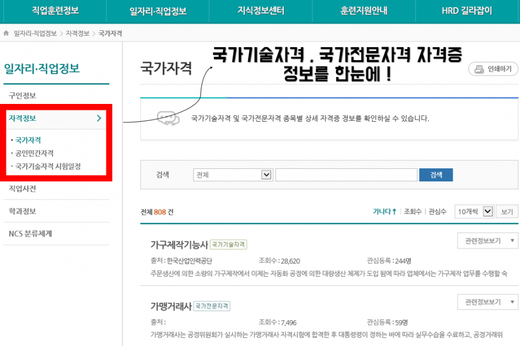The width and height of the screenshot is (520, 346).
Task: Click the blue 검색 search button
Action: (436, 175)
